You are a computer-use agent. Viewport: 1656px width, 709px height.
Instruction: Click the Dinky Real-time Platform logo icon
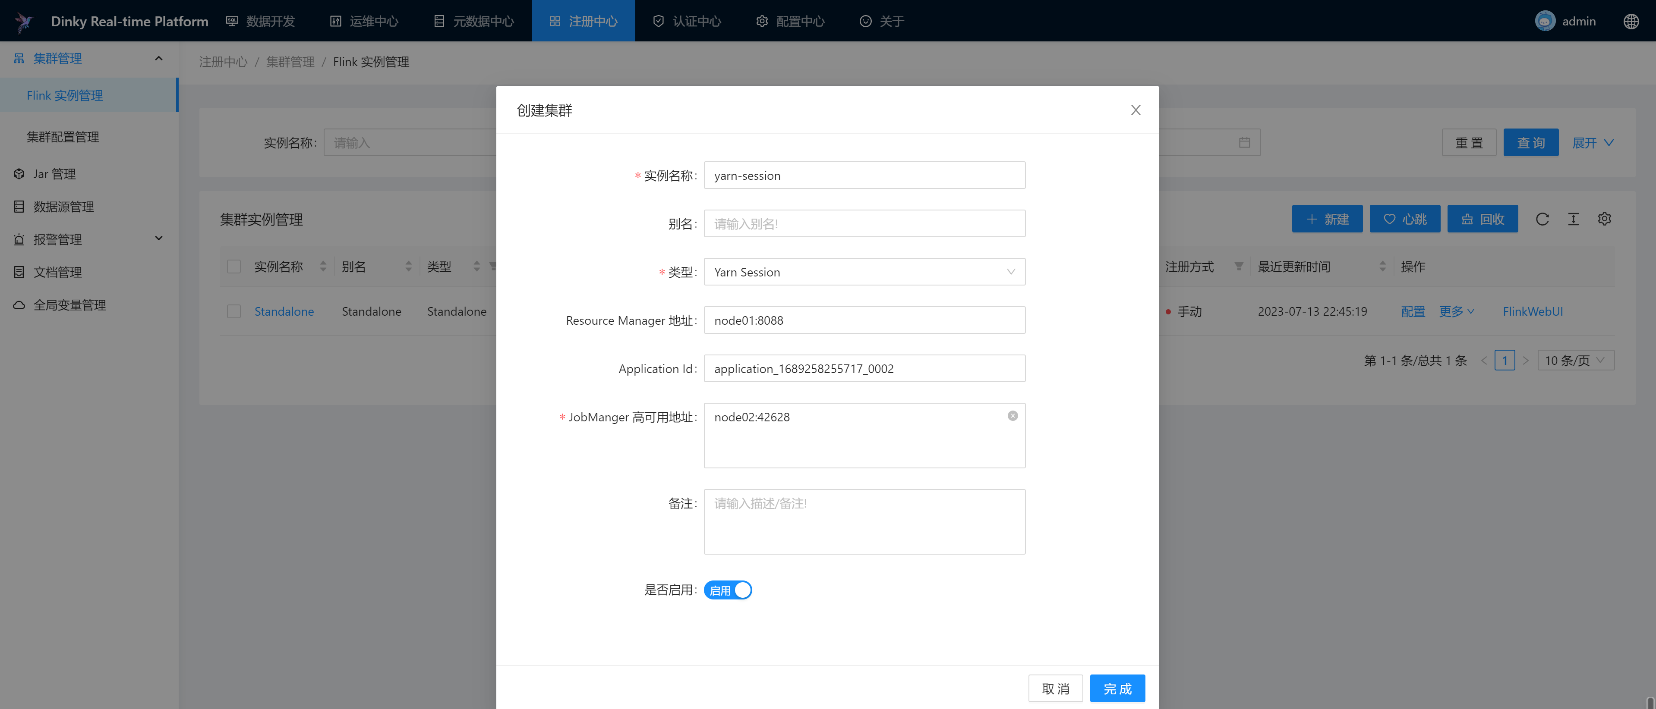[x=24, y=20]
